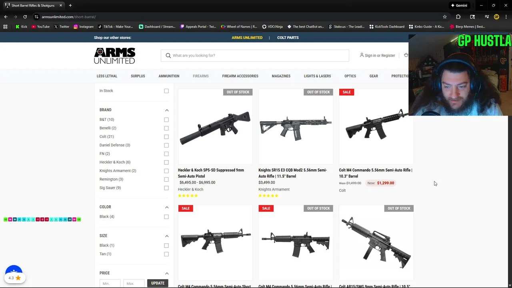Click the H&K SP5-SD product image

coord(215,127)
